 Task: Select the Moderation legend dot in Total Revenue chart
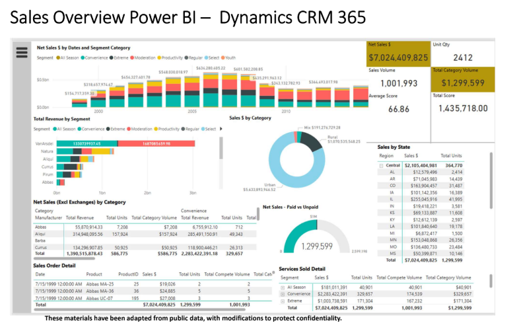tap(128, 129)
